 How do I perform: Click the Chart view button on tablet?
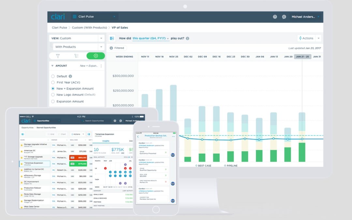coord(62,134)
